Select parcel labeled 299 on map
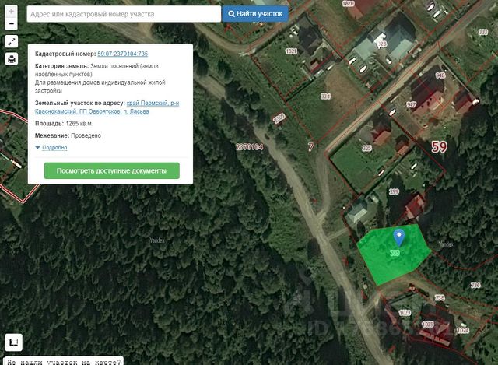This screenshot has width=498, height=365. point(394,191)
